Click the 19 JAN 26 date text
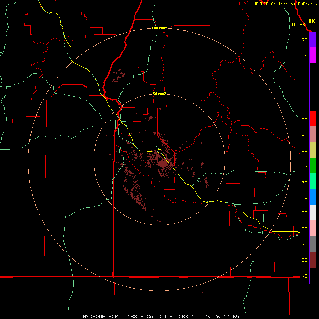This screenshot has height=319, width=319. coord(206,317)
